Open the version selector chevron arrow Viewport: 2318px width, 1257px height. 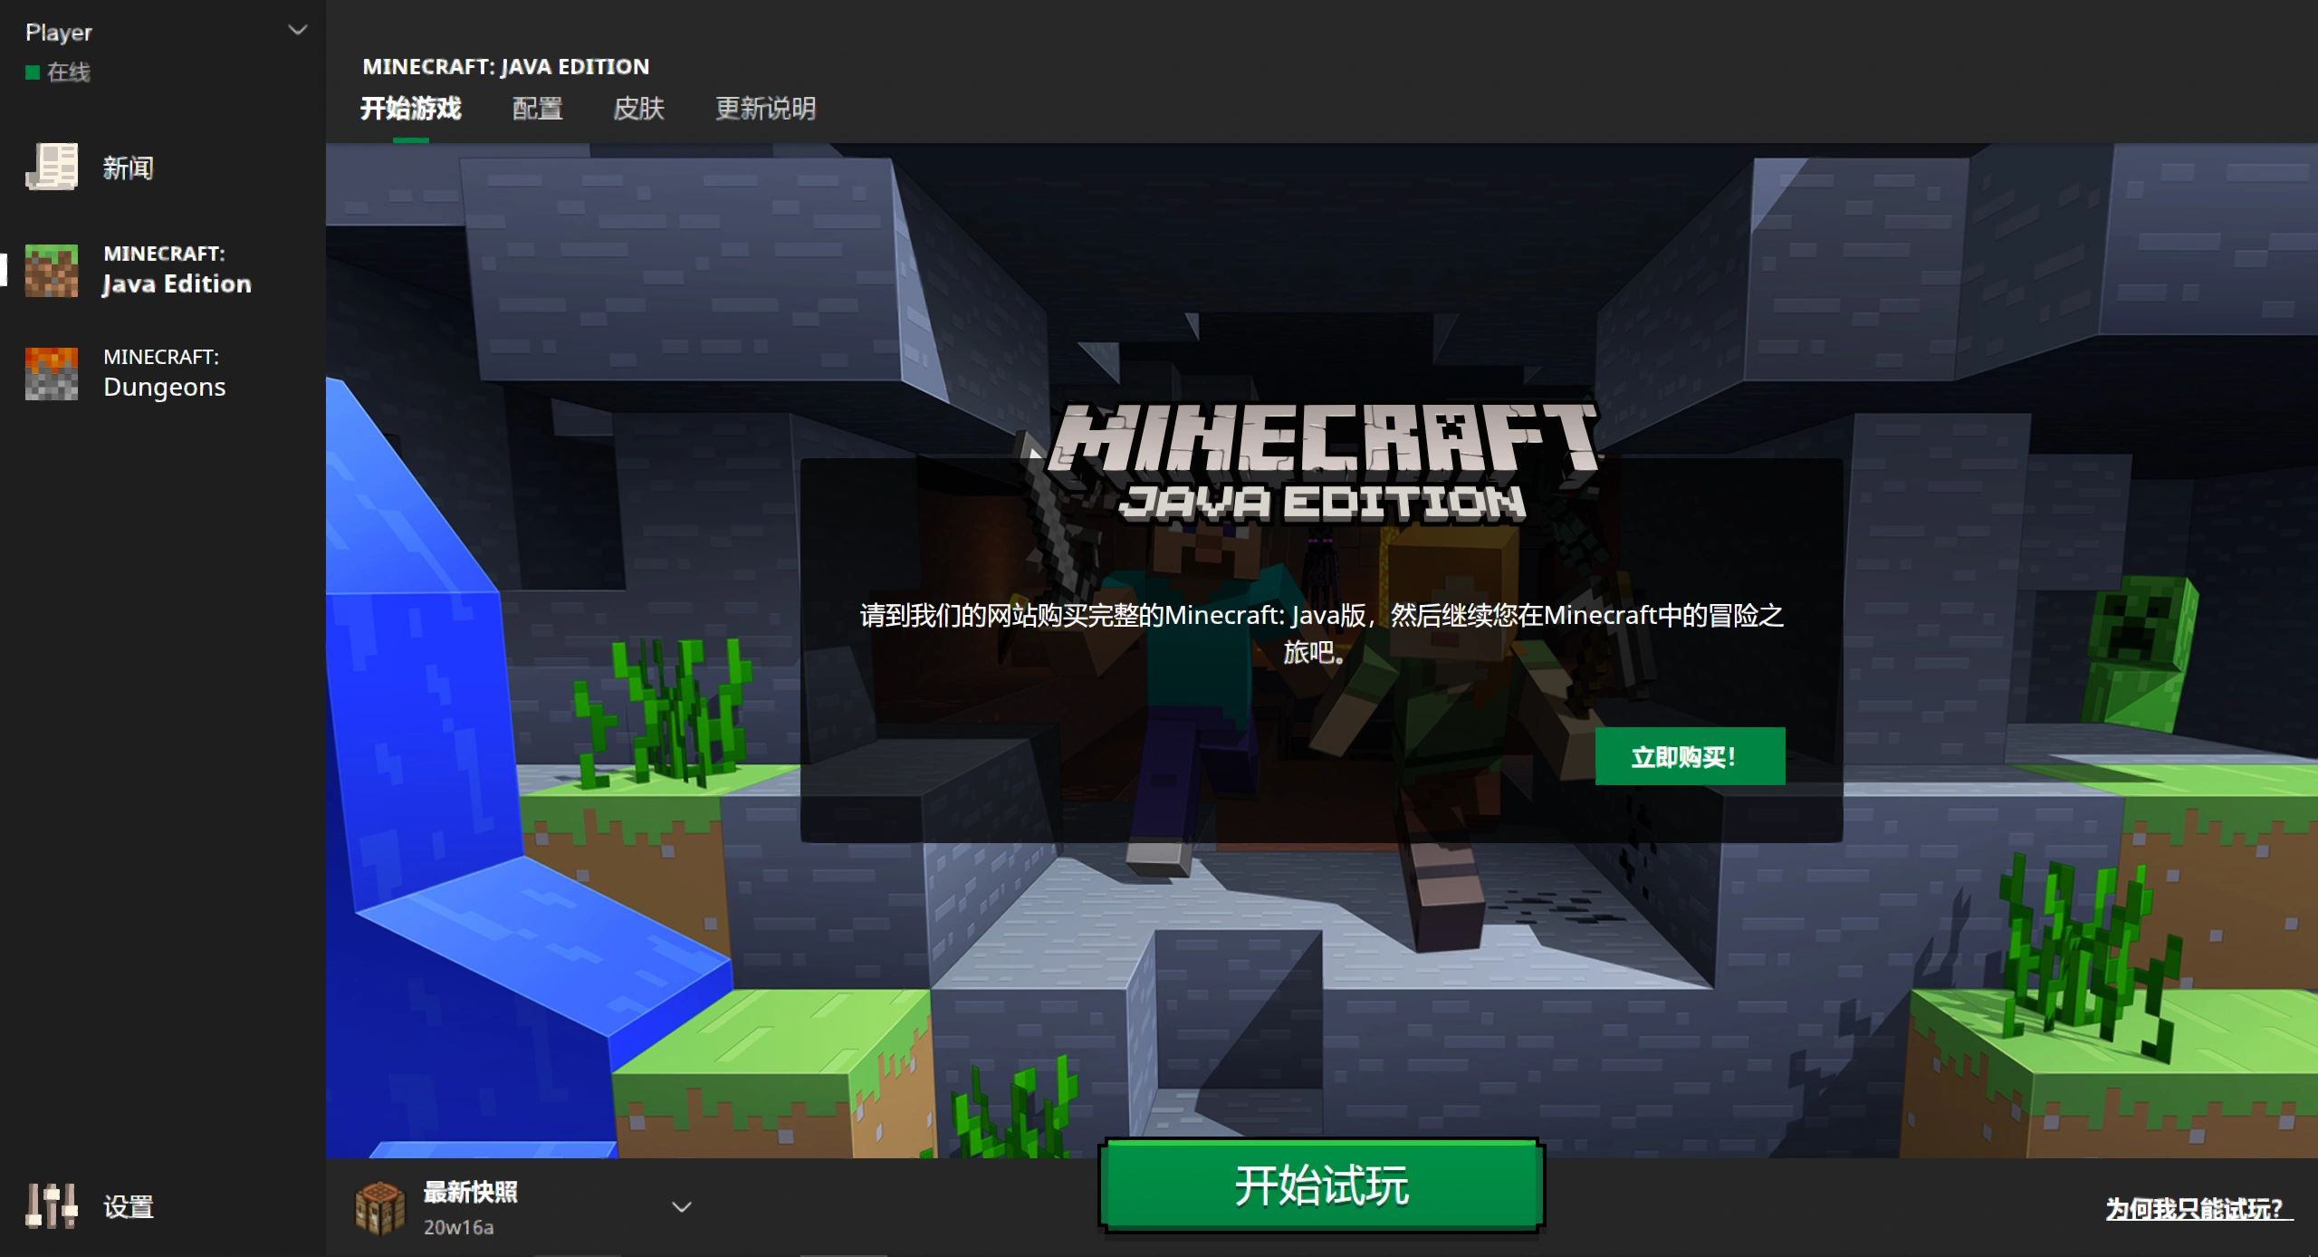682,1207
